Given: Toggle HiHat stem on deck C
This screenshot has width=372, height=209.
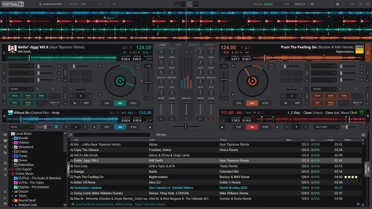Looking at the screenshot, I should tap(28, 103).
